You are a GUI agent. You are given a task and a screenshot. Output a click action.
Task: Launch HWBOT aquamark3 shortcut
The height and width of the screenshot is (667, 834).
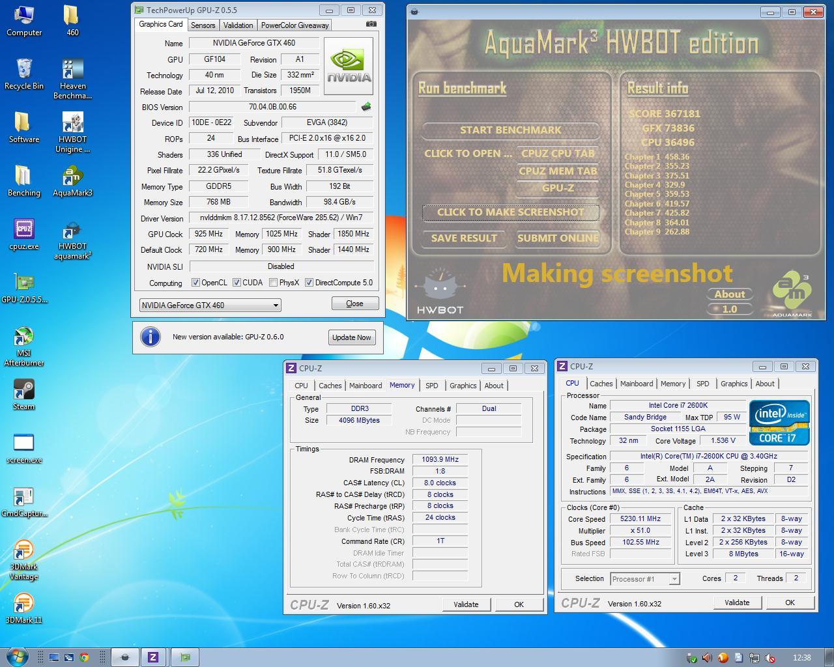(72, 240)
